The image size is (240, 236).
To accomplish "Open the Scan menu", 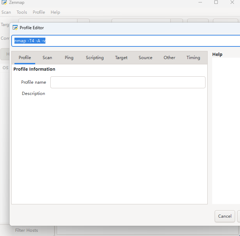I will tap(6, 12).
